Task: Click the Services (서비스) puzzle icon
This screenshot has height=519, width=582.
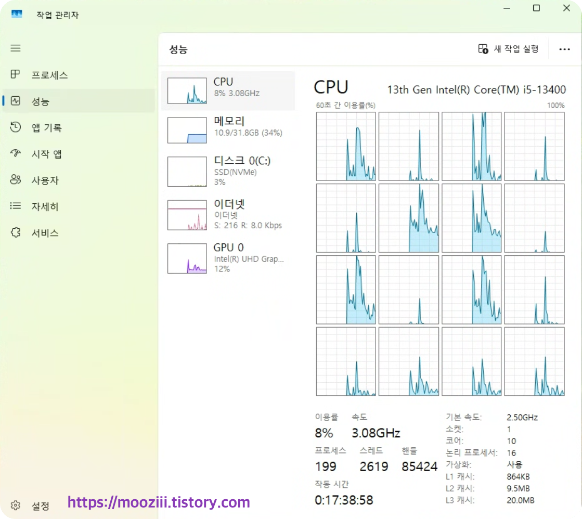Action: [x=16, y=232]
